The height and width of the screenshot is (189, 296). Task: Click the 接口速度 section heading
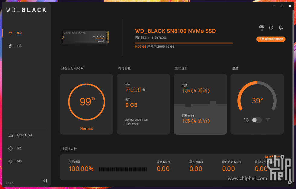[182, 68]
